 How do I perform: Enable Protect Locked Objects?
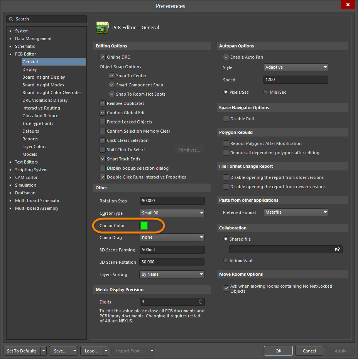103,122
